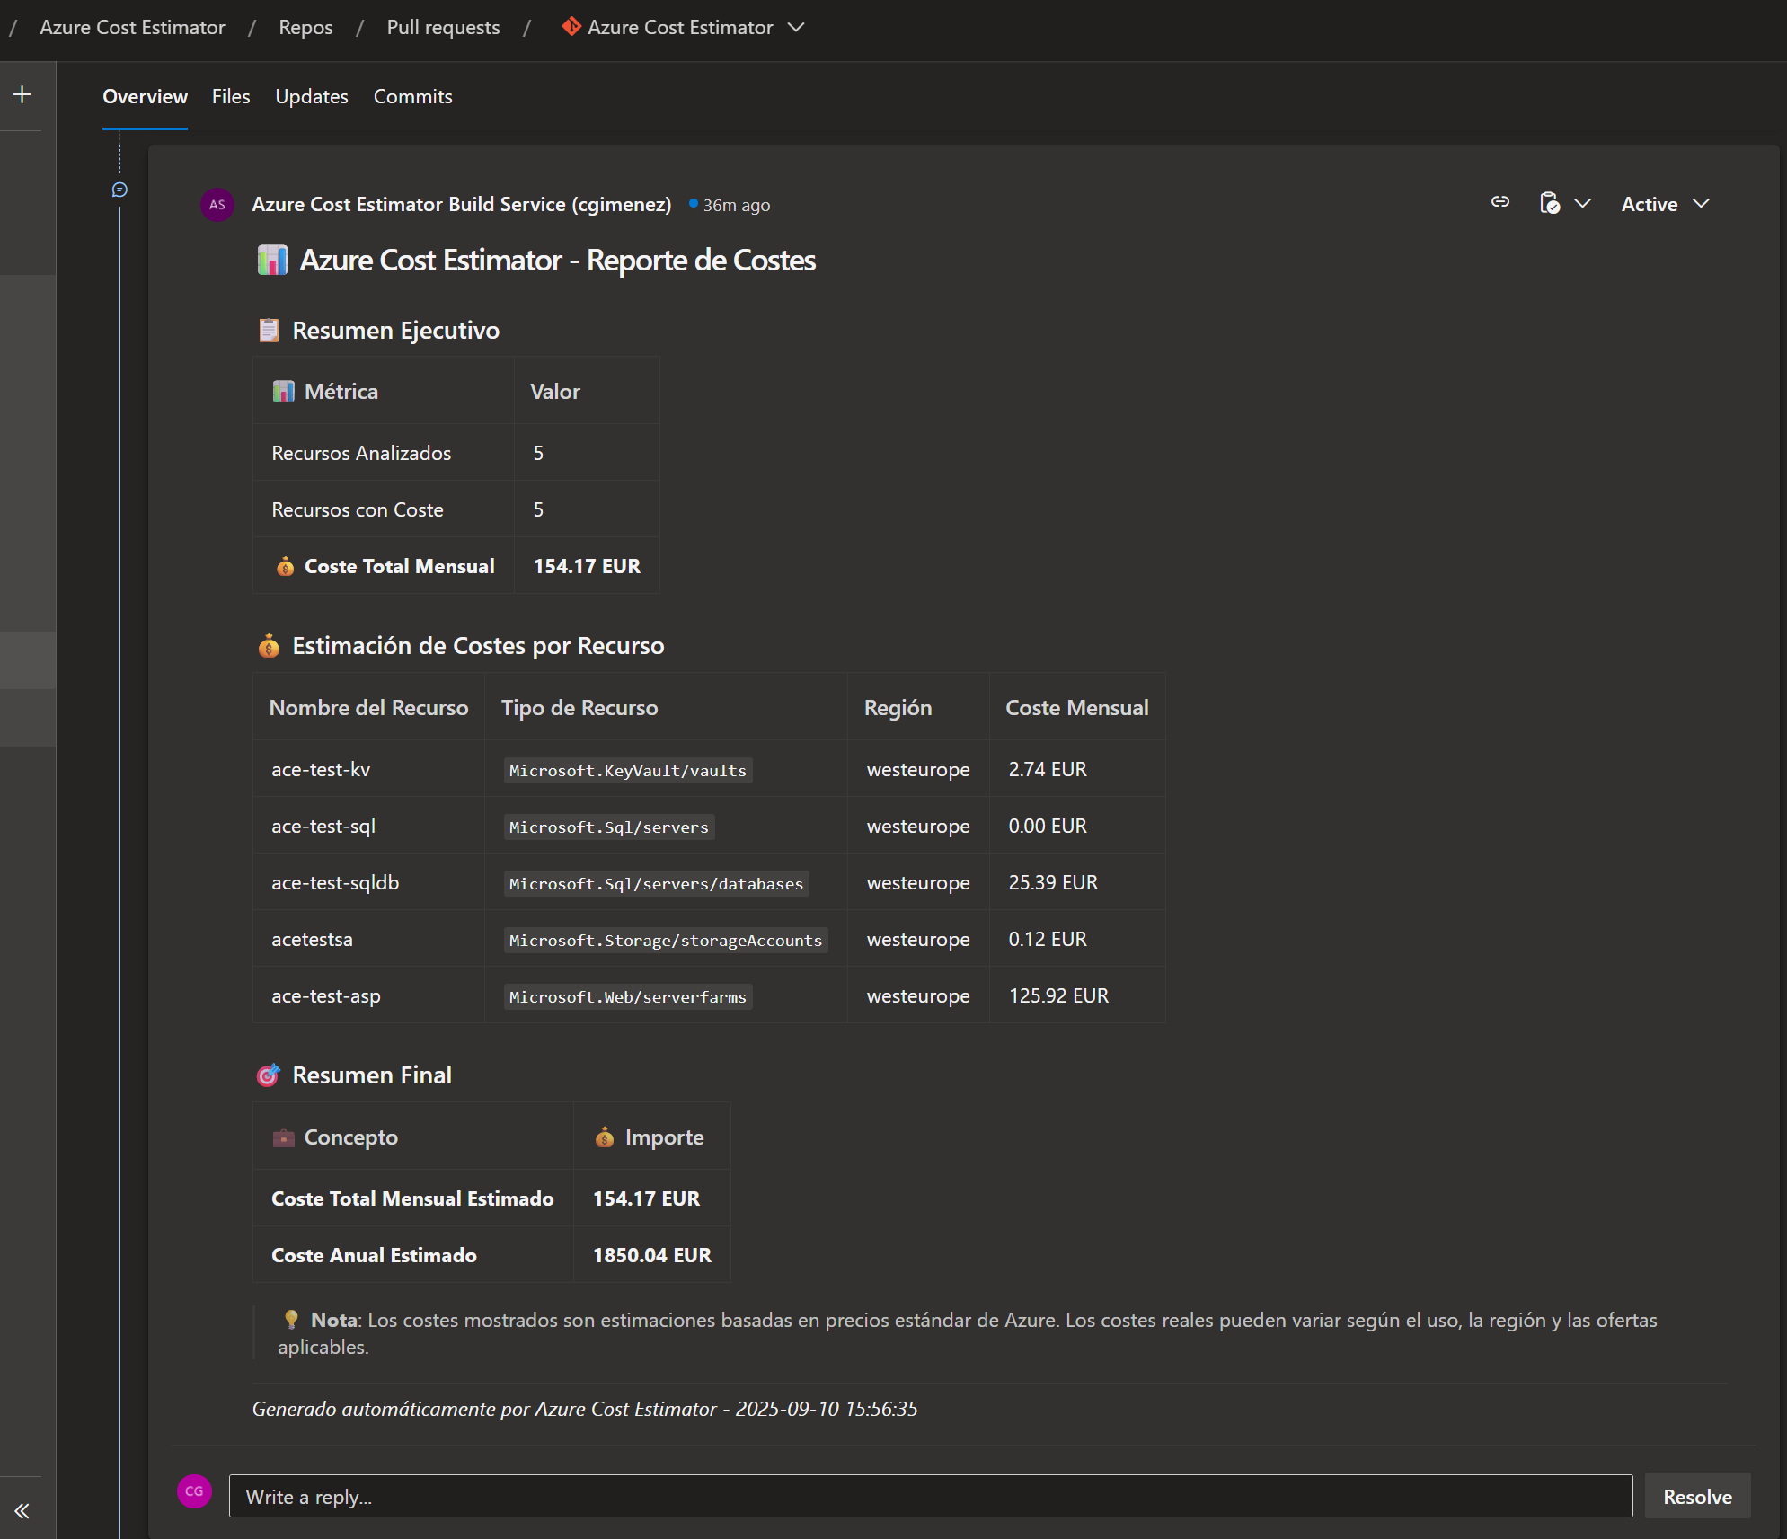The height and width of the screenshot is (1539, 1787).
Task: Select the acetestsa resource name
Action: [x=312, y=939]
